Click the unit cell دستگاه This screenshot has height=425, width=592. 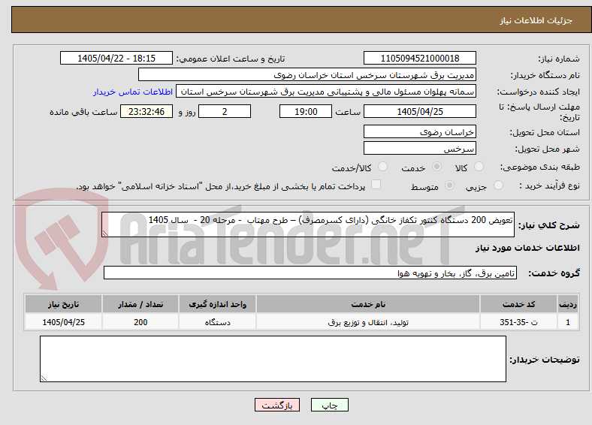(217, 322)
